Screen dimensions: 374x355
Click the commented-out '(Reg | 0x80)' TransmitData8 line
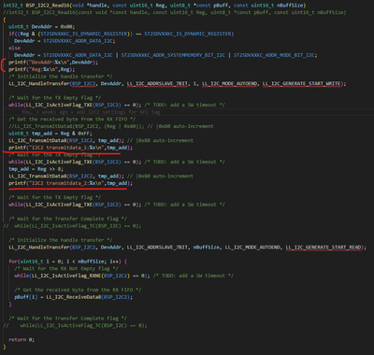tap(111, 126)
